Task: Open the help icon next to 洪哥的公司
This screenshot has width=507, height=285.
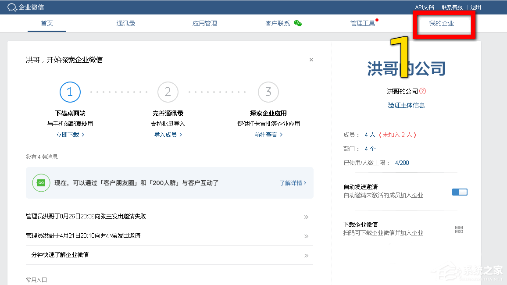Action: coord(422,91)
